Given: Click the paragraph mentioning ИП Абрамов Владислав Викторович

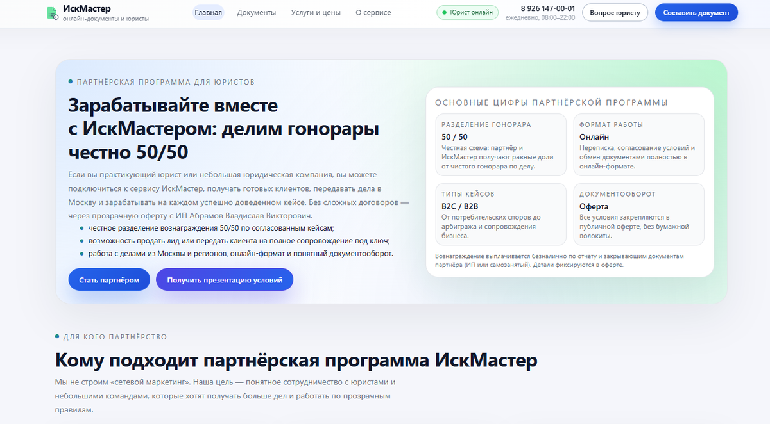Looking at the screenshot, I should (239, 195).
